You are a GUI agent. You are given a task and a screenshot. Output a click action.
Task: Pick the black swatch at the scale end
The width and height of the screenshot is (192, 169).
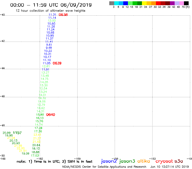click(186, 3)
